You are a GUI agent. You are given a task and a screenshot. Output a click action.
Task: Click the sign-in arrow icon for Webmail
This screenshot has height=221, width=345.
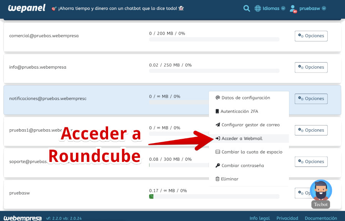[218, 139]
